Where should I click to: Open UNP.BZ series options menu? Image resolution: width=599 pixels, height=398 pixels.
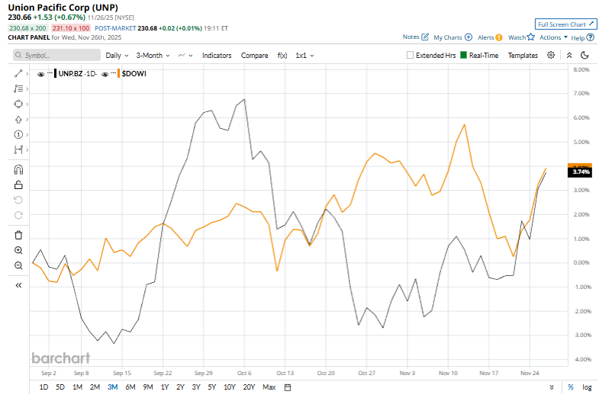tap(50, 72)
